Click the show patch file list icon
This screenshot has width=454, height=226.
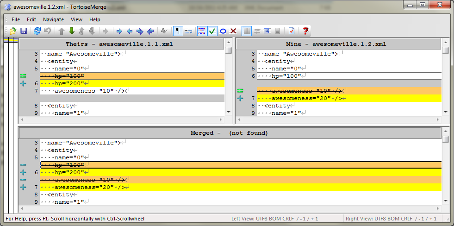[267, 31]
